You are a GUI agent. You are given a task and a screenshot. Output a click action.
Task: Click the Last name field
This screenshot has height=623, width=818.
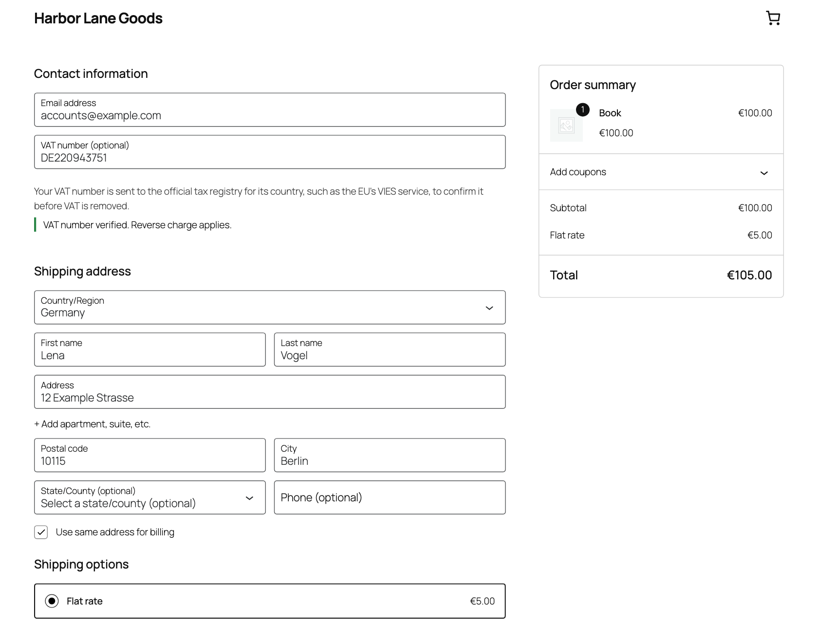(390, 349)
